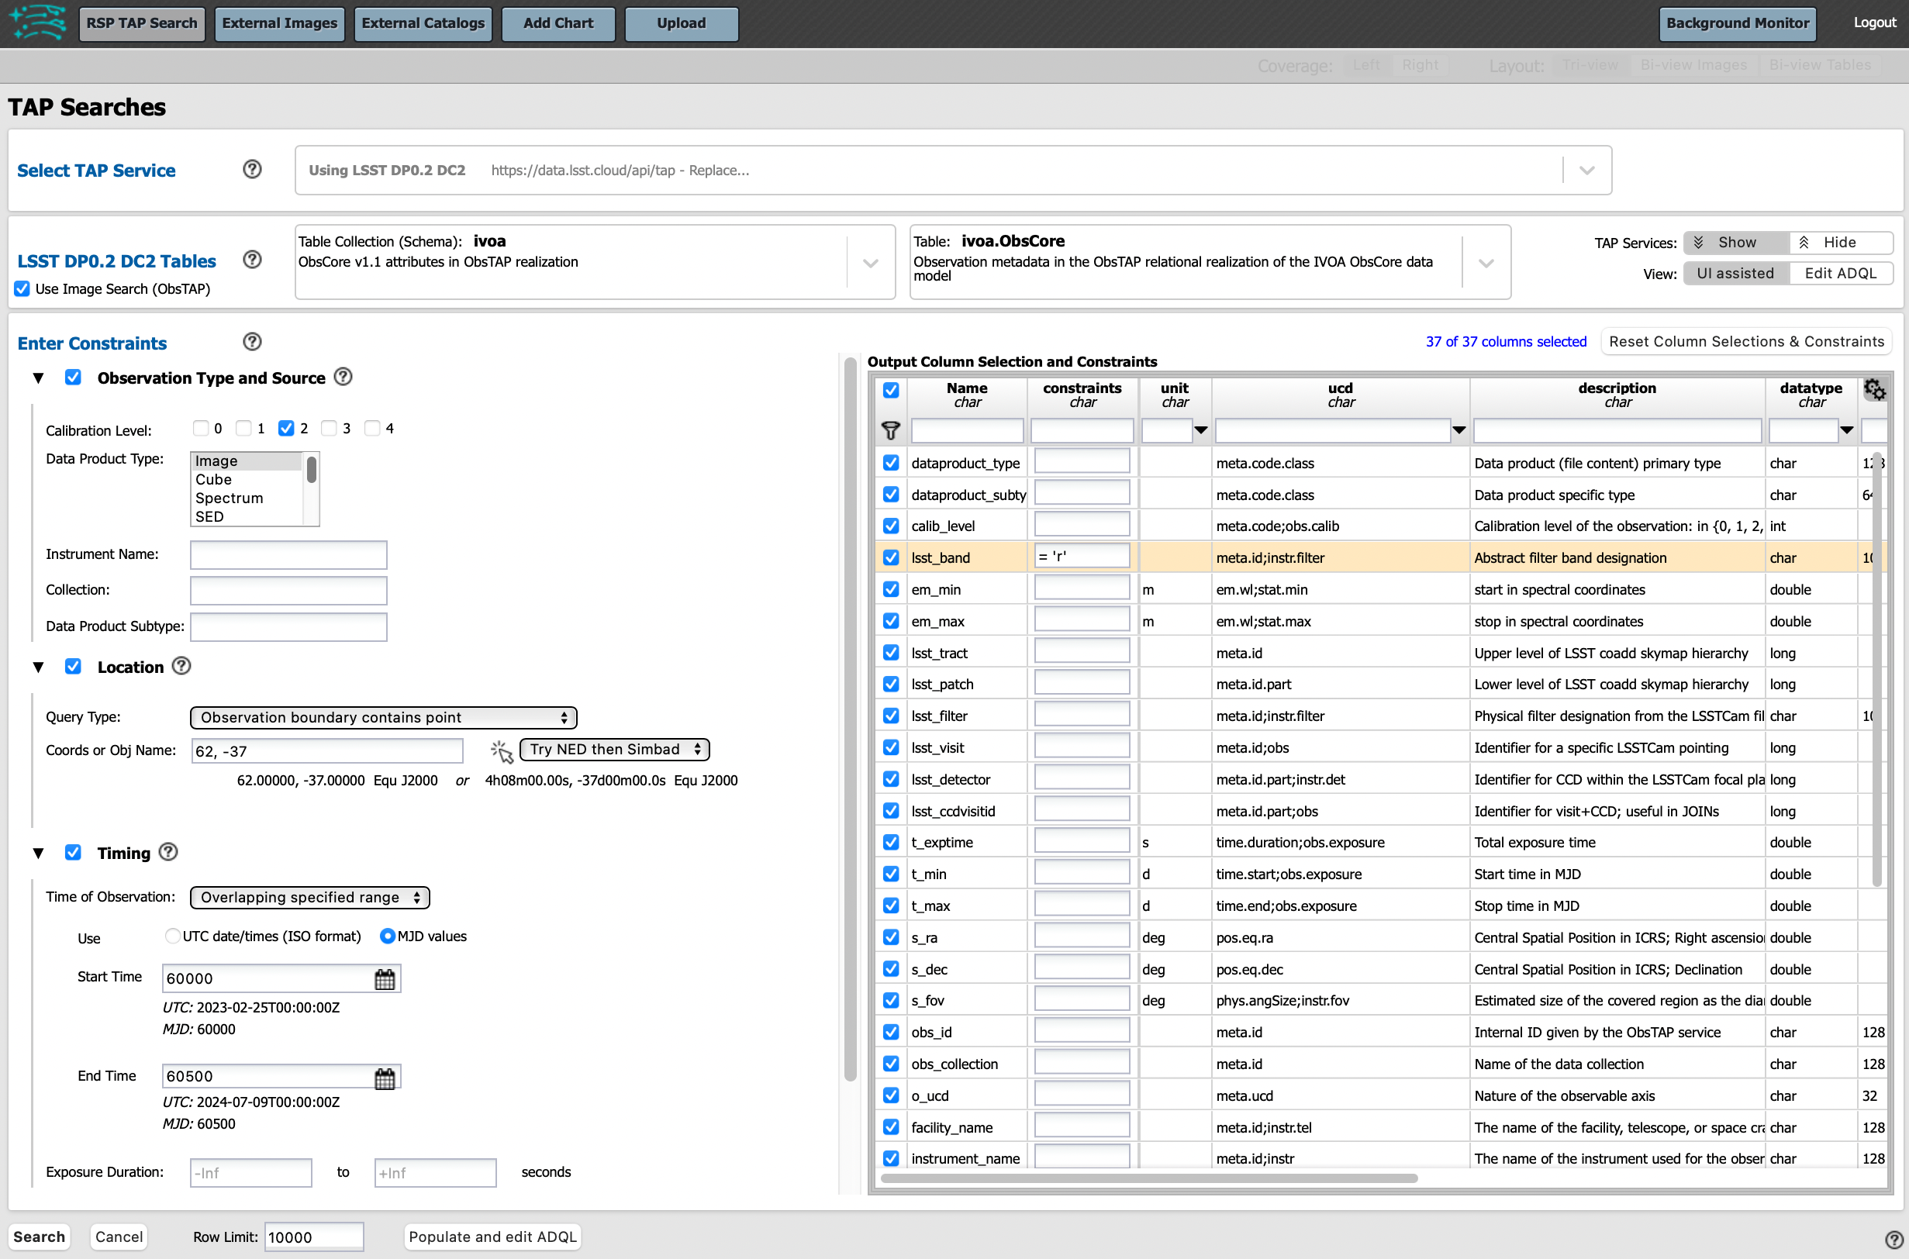Open Add Chart menu item

[558, 23]
